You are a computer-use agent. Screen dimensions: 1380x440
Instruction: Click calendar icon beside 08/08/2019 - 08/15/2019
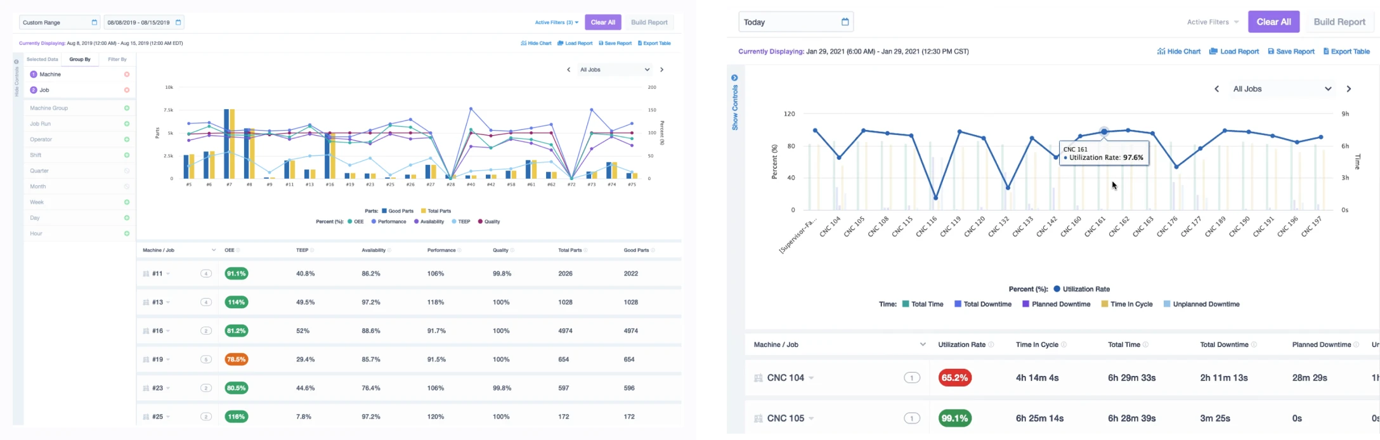pos(178,22)
